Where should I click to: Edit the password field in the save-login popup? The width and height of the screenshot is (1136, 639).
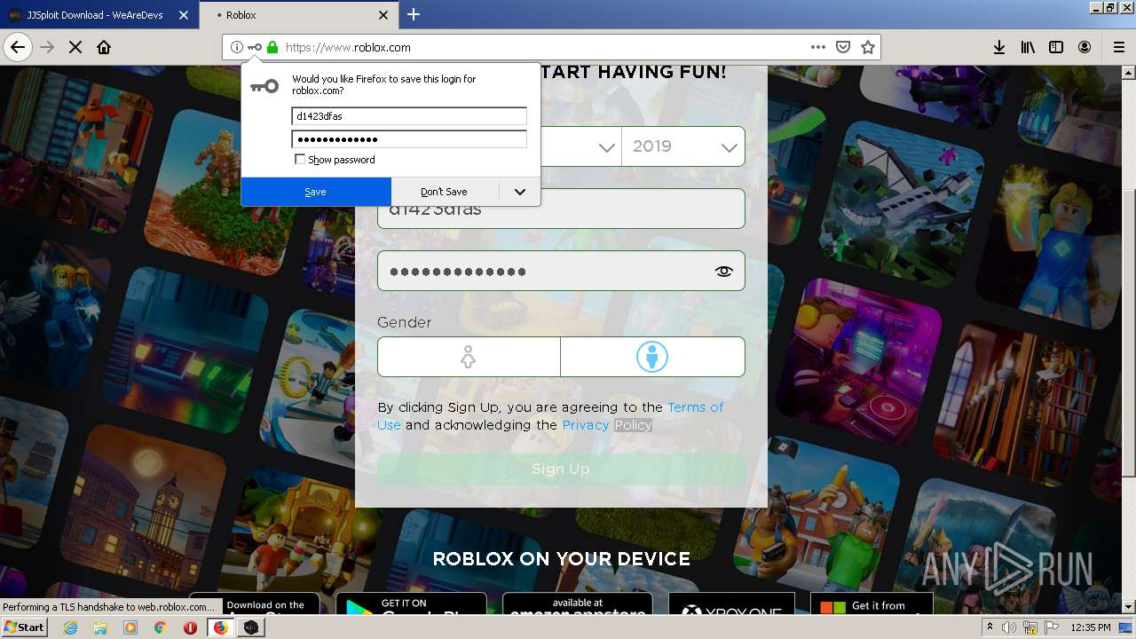tap(409, 139)
